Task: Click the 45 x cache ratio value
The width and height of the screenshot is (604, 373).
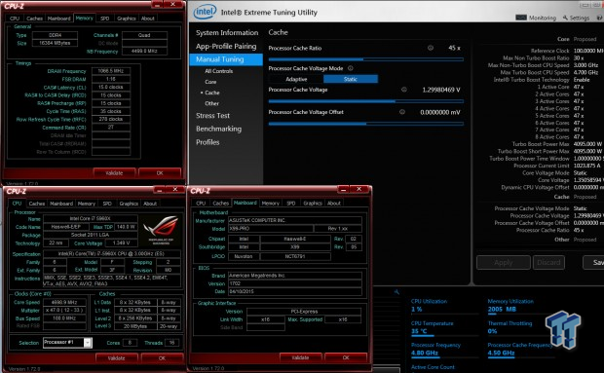Action: [x=454, y=48]
